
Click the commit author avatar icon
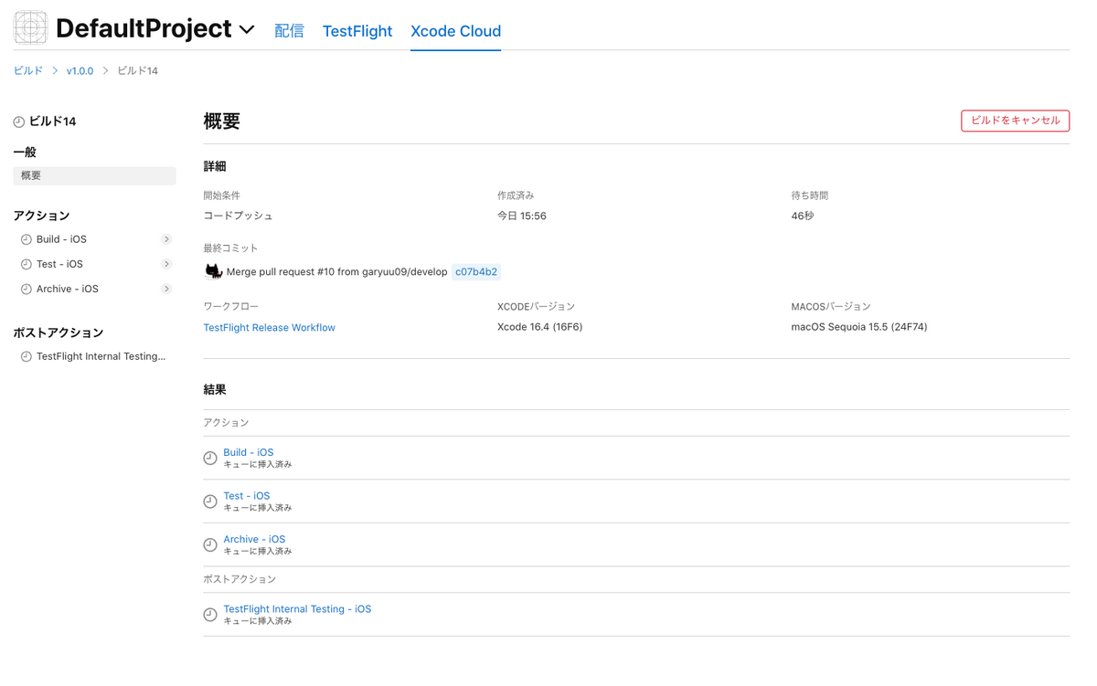click(x=213, y=271)
